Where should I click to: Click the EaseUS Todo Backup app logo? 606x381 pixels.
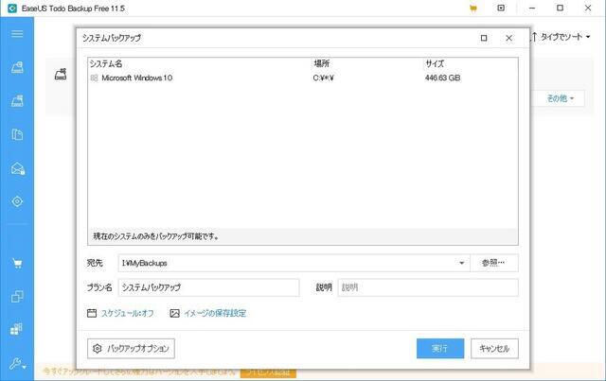click(x=12, y=9)
